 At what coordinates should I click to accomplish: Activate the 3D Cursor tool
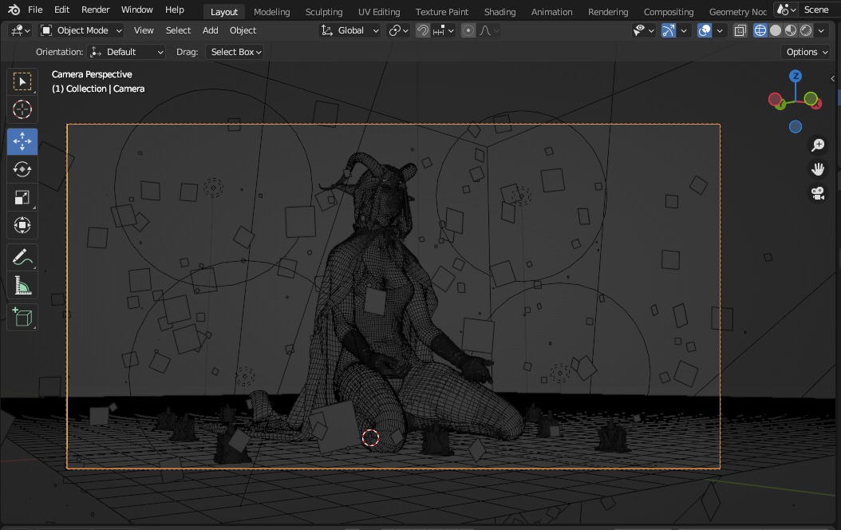pos(22,109)
